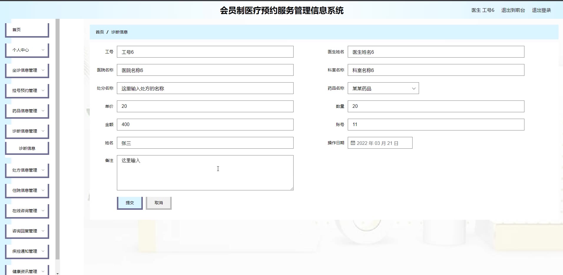
Task: Click the 操作日期 date text
Action: [x=377, y=143]
